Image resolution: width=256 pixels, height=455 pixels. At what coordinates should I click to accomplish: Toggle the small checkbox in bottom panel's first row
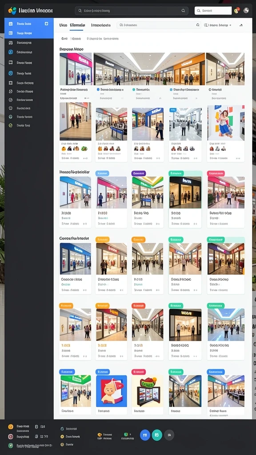point(36,427)
